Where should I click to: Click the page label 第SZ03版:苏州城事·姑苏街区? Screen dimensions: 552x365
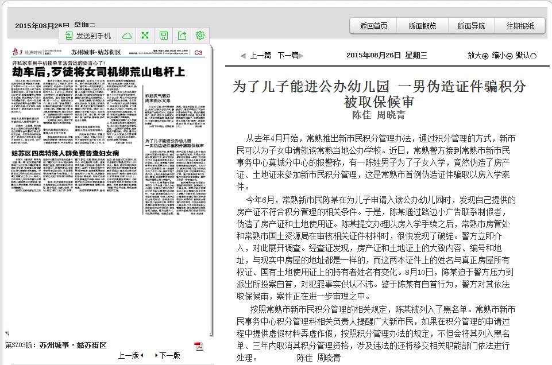click(56, 345)
